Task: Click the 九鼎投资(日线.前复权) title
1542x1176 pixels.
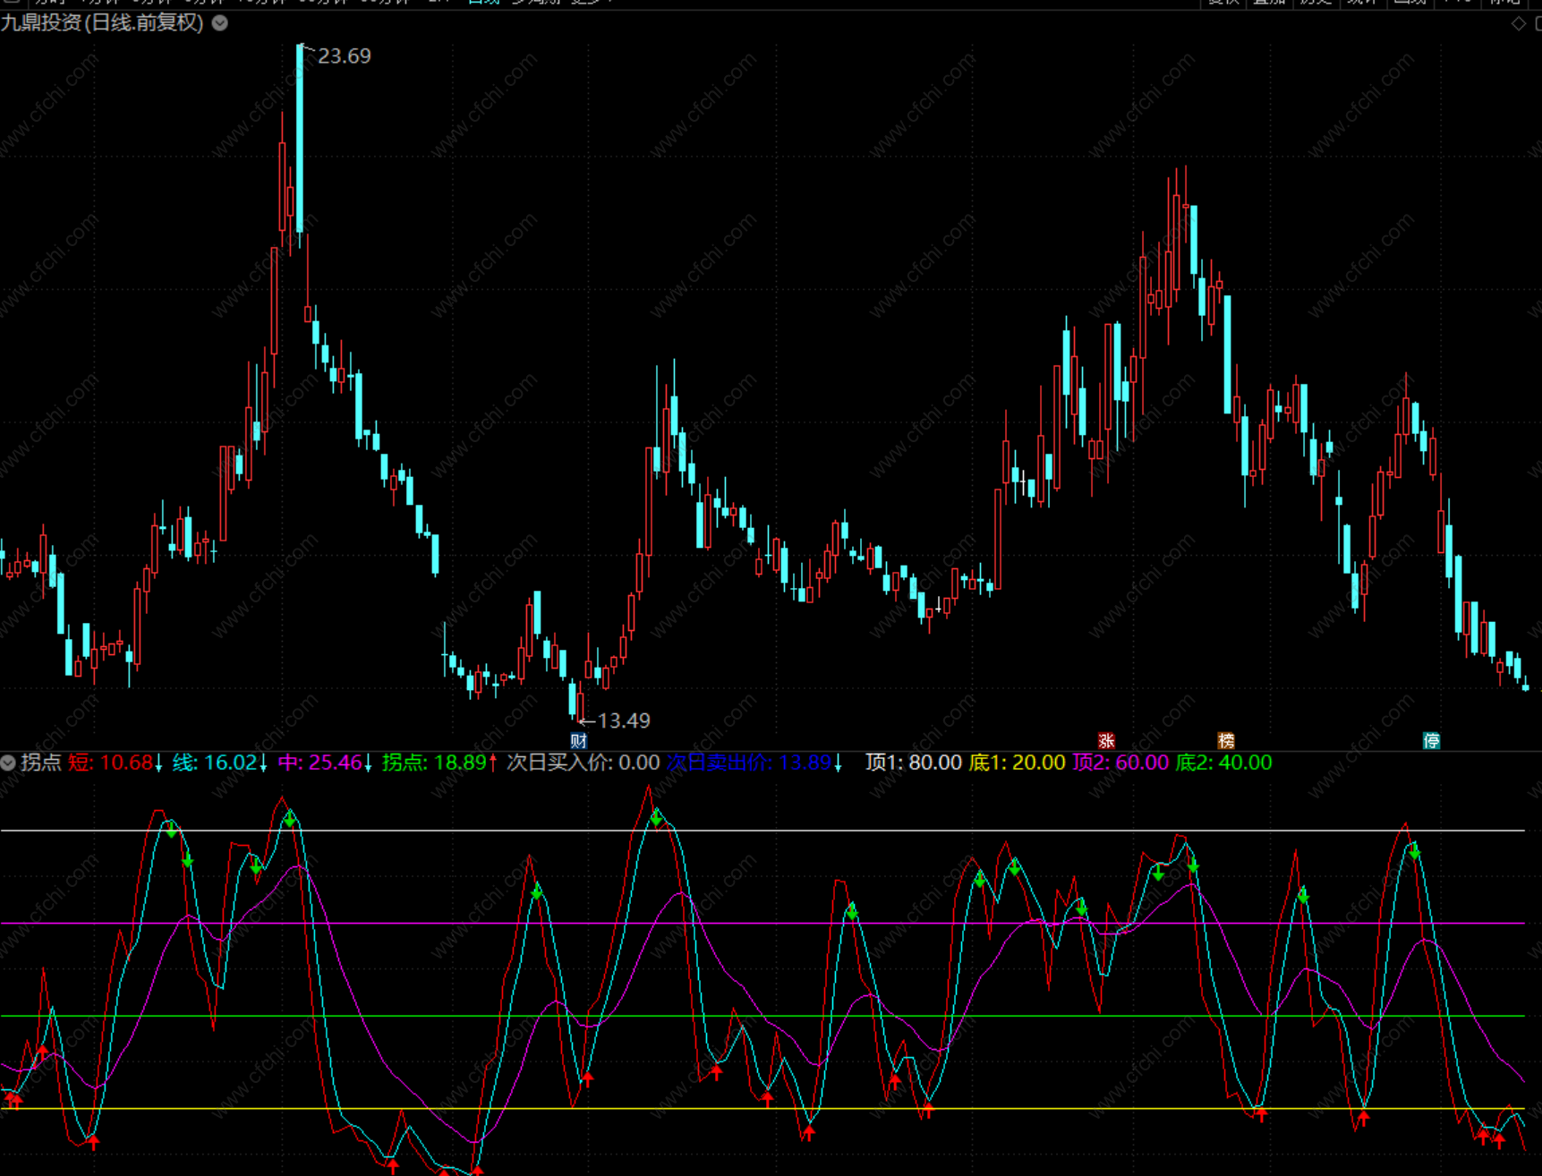Action: click(x=102, y=23)
